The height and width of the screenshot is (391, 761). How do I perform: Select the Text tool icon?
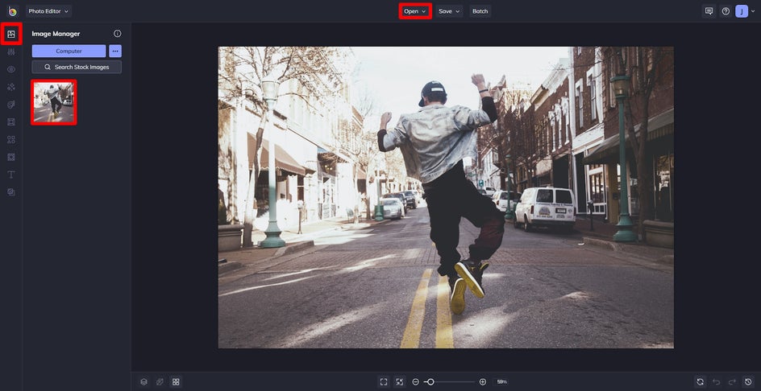(x=11, y=175)
